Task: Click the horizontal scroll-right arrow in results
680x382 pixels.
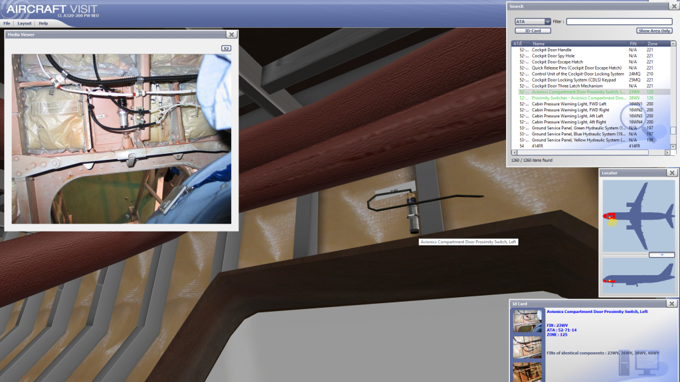Action: point(667,153)
